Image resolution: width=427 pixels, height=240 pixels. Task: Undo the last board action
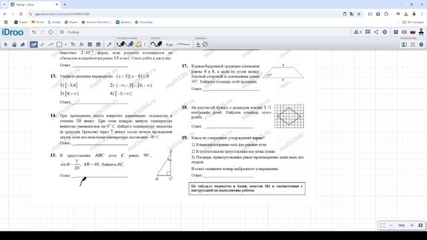click(x=34, y=32)
